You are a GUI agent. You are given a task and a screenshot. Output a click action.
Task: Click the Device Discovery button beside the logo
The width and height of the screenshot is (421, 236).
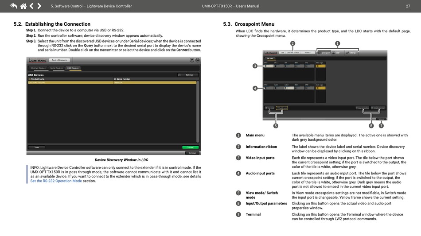pyautogui.click(x=59, y=60)
